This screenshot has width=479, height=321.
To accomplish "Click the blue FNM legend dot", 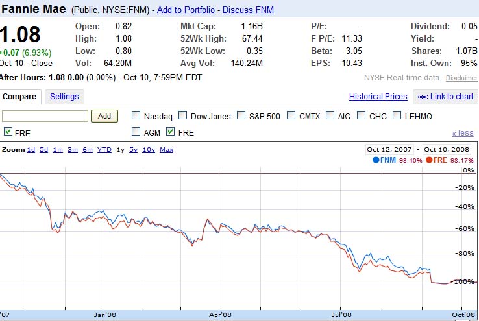I will (x=376, y=160).
